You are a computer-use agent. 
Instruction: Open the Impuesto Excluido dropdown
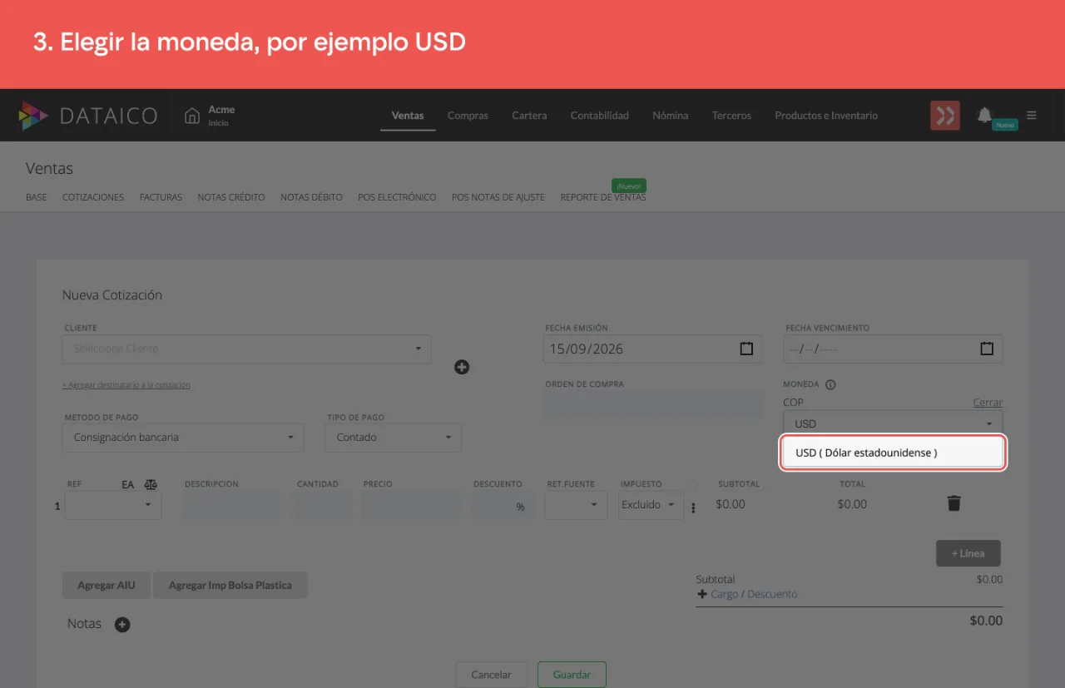[651, 505]
